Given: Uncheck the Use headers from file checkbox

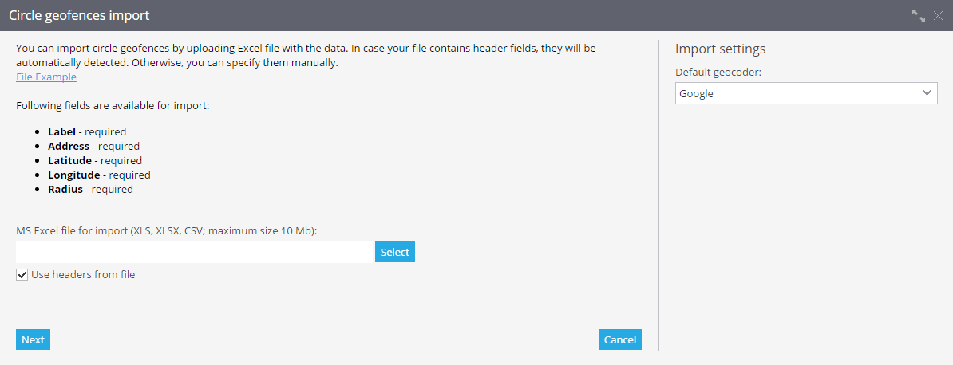Looking at the screenshot, I should point(22,274).
